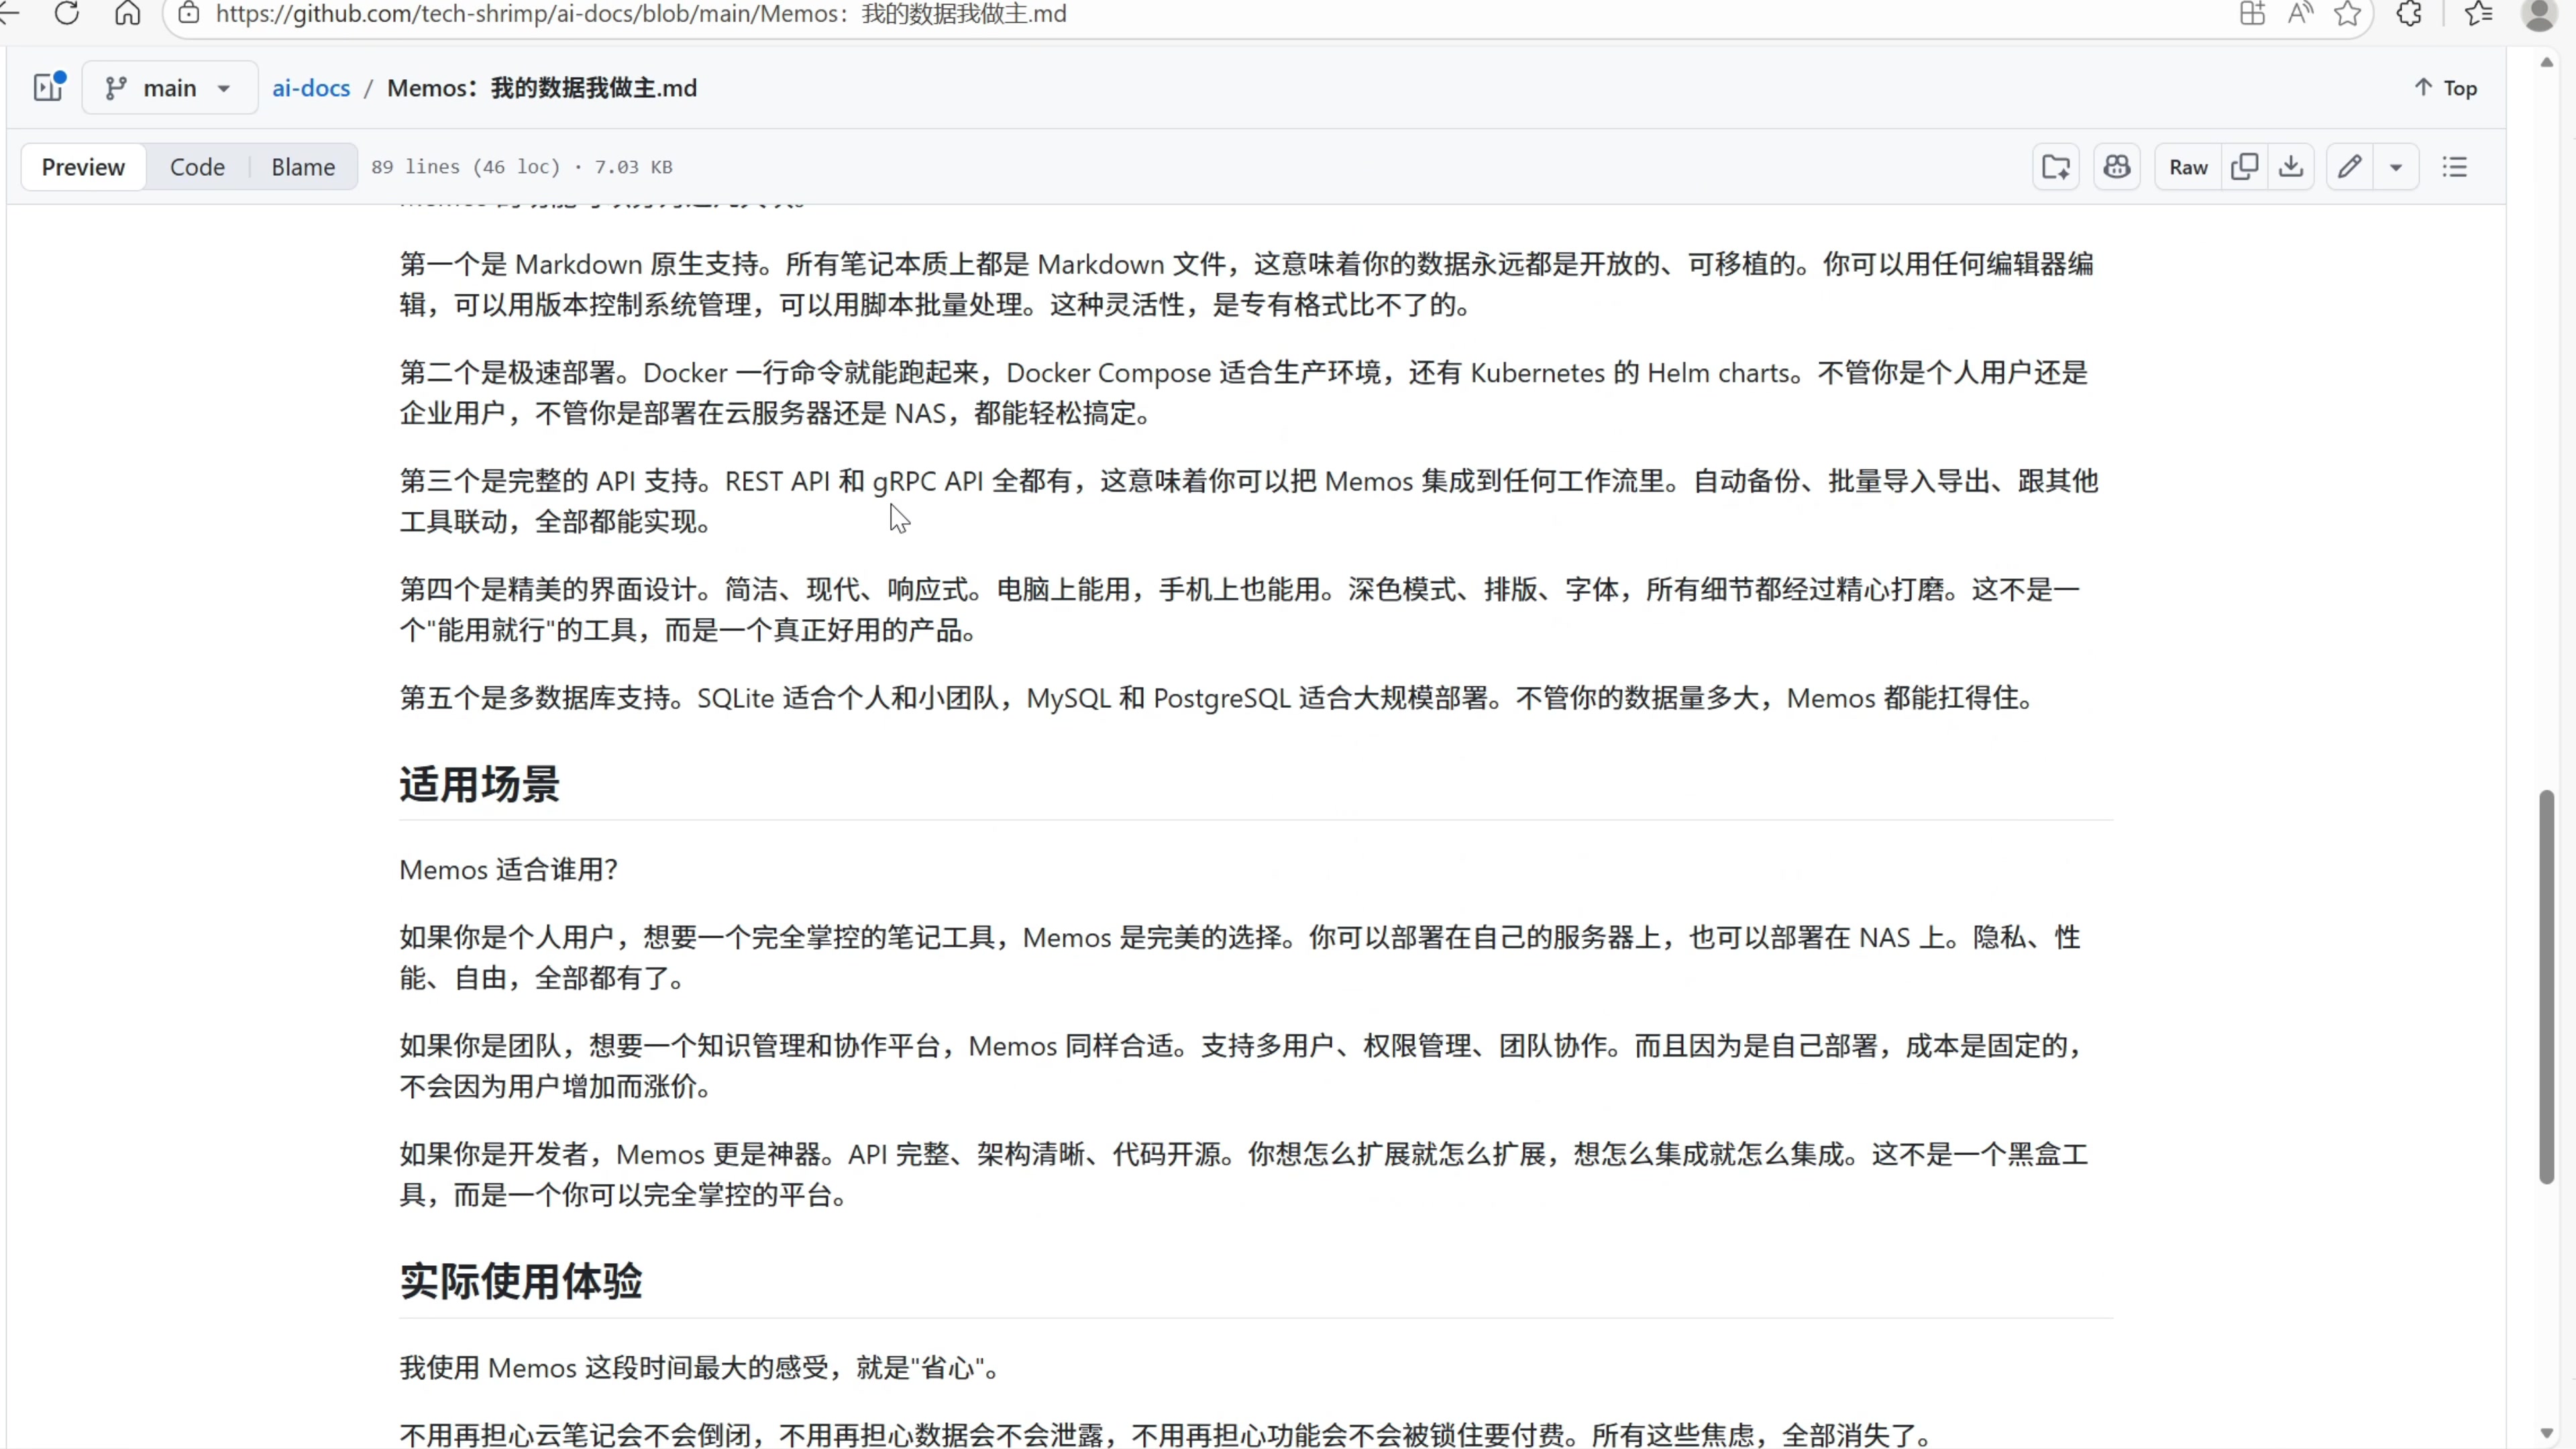
Task: Open the ai-docs repository link
Action: click(311, 88)
